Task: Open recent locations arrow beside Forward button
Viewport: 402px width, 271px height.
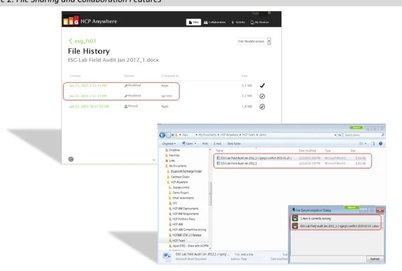Action: pyautogui.click(x=173, y=135)
